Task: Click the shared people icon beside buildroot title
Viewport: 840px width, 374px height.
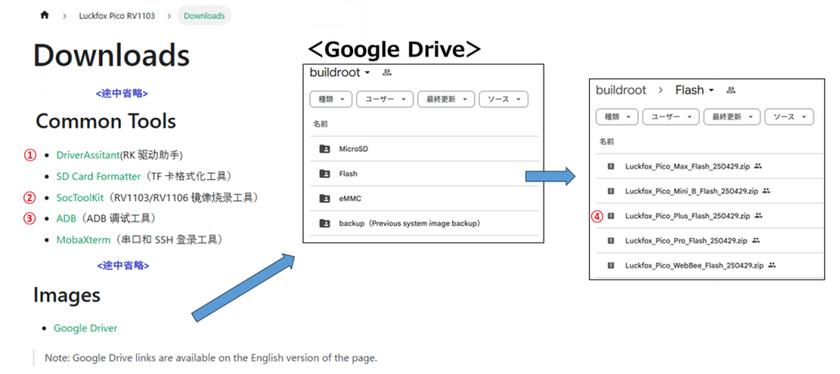Action: (x=387, y=73)
